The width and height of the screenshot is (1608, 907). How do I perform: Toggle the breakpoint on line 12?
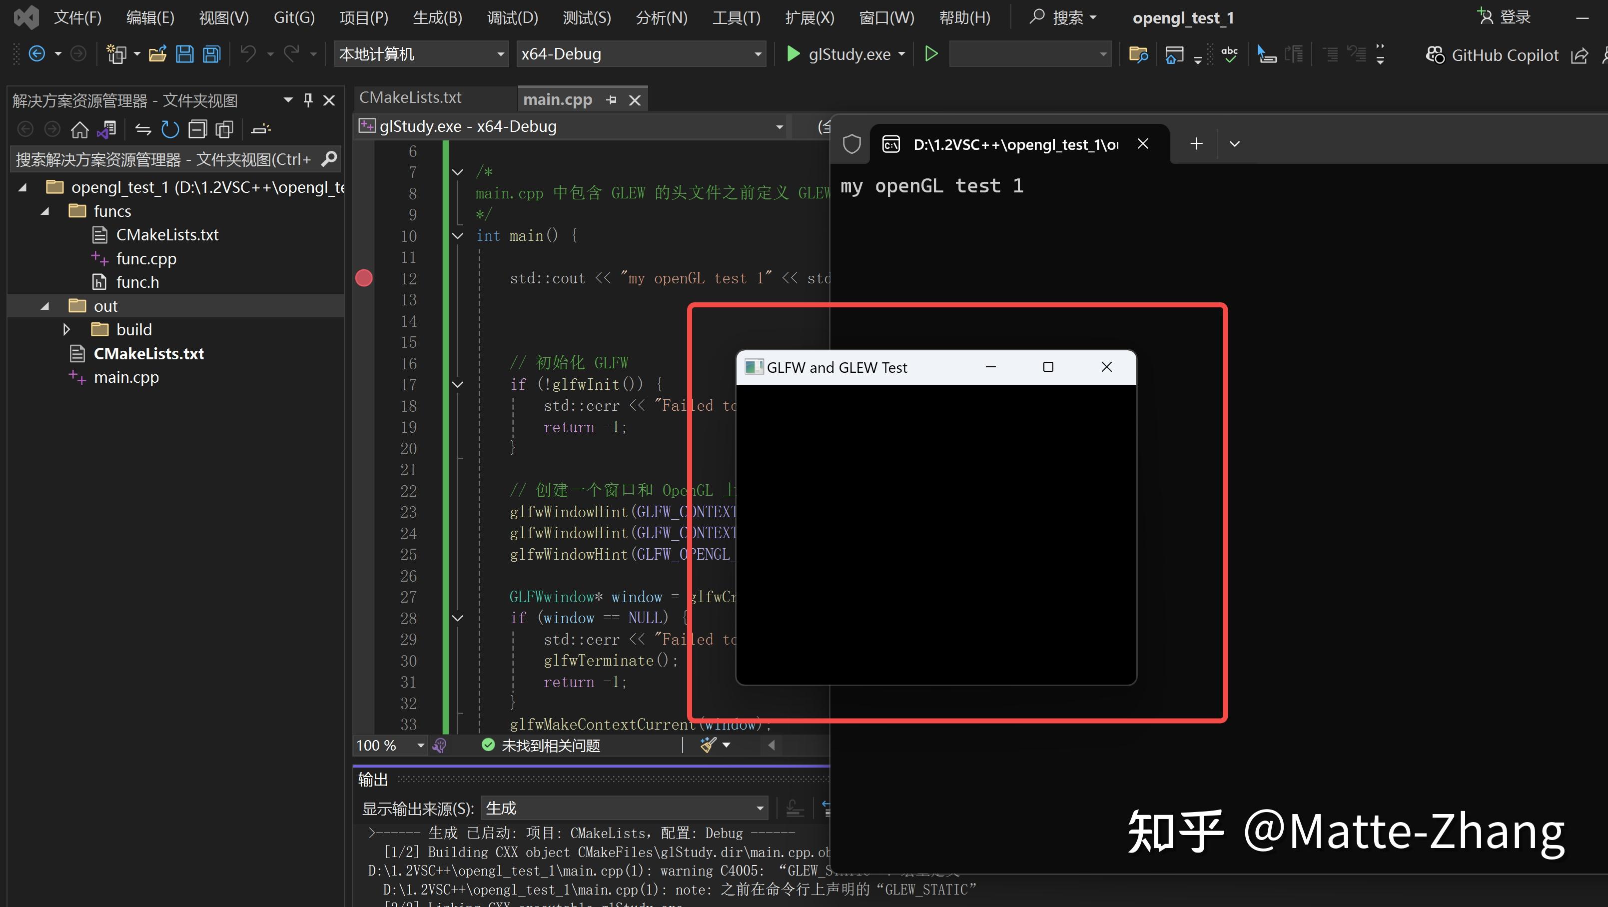tap(364, 278)
